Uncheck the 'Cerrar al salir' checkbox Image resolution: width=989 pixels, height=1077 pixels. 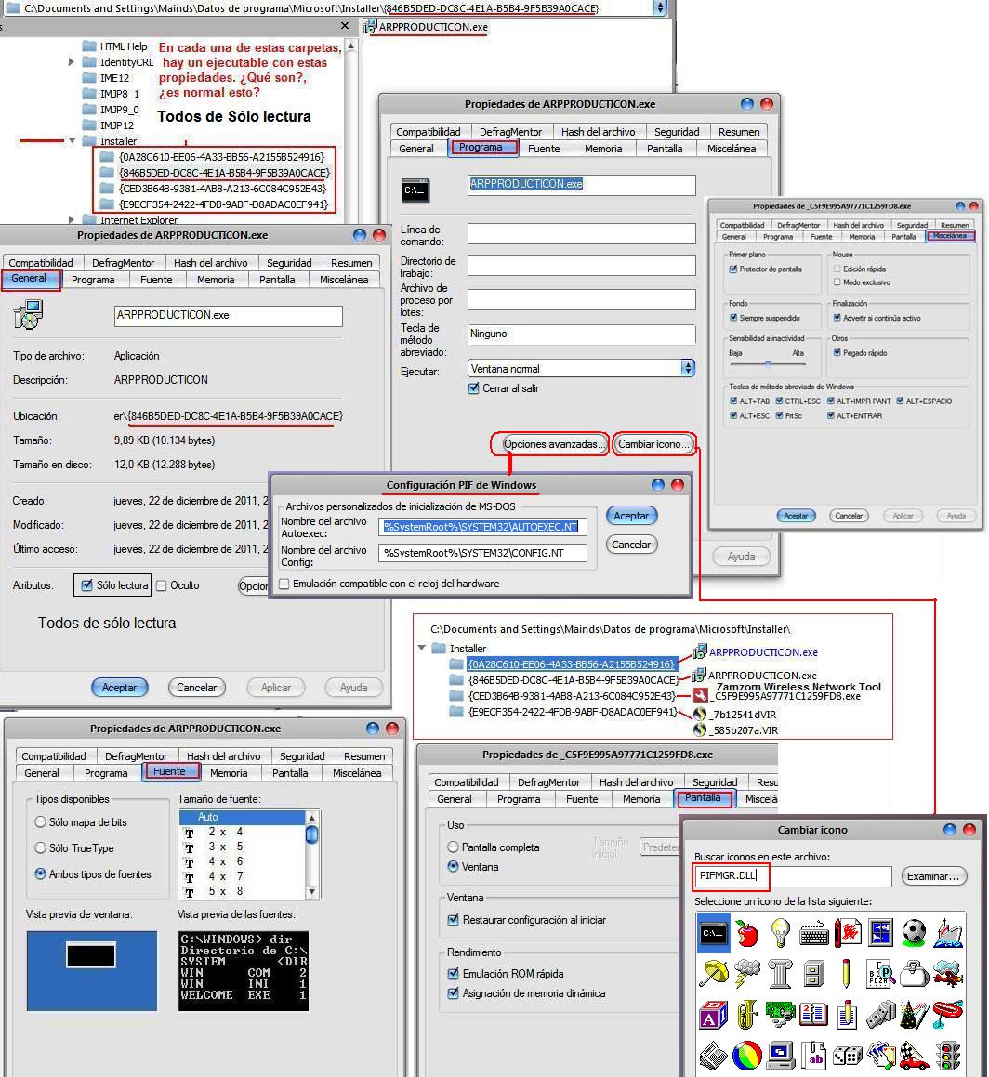coord(474,388)
